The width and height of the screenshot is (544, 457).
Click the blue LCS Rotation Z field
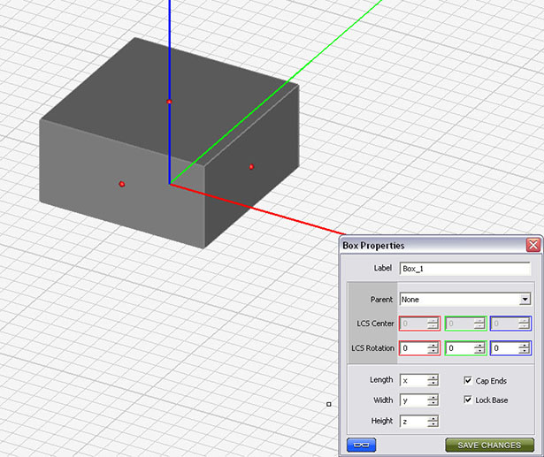(x=505, y=348)
